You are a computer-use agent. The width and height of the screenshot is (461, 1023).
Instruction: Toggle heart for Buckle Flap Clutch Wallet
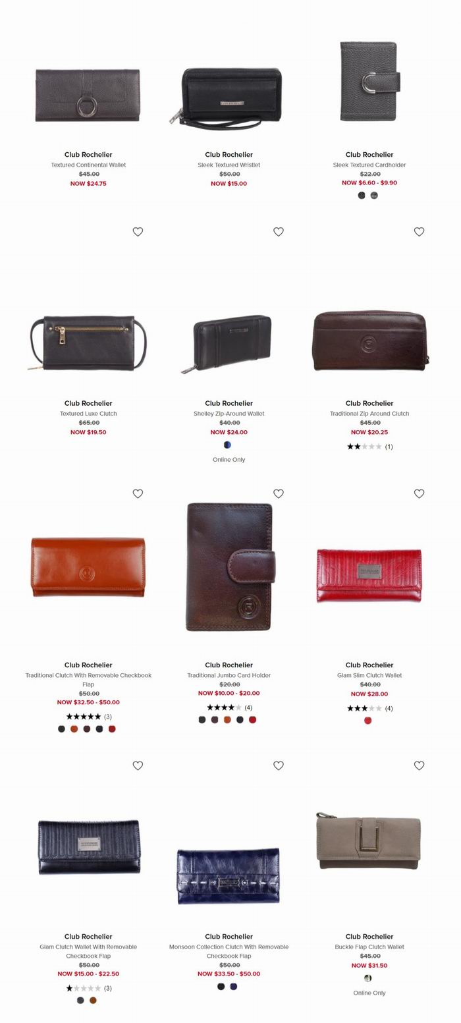419,765
